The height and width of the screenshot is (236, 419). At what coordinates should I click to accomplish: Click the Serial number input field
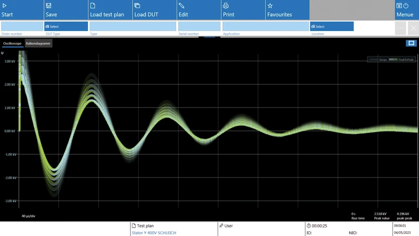(x=199, y=26)
